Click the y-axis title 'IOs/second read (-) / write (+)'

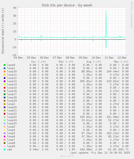click(3, 31)
